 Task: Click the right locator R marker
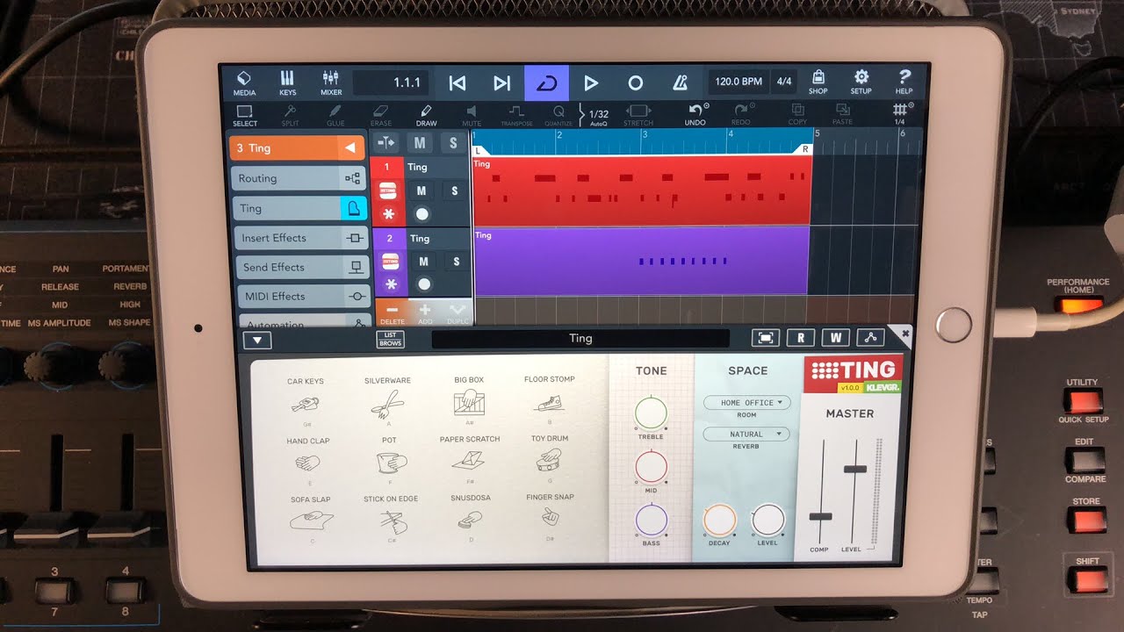(805, 150)
